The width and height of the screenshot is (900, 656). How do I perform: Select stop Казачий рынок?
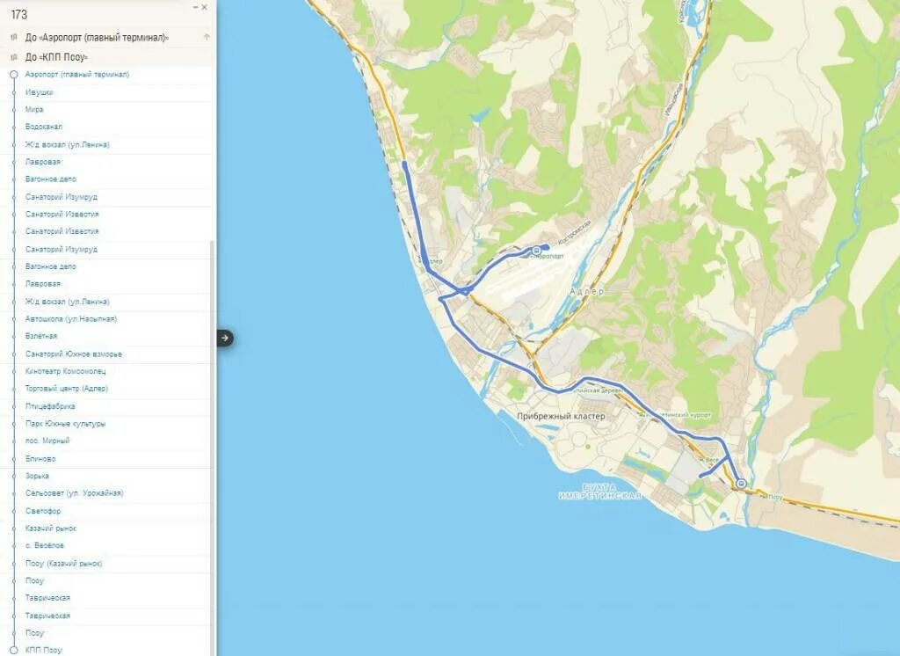(50, 528)
